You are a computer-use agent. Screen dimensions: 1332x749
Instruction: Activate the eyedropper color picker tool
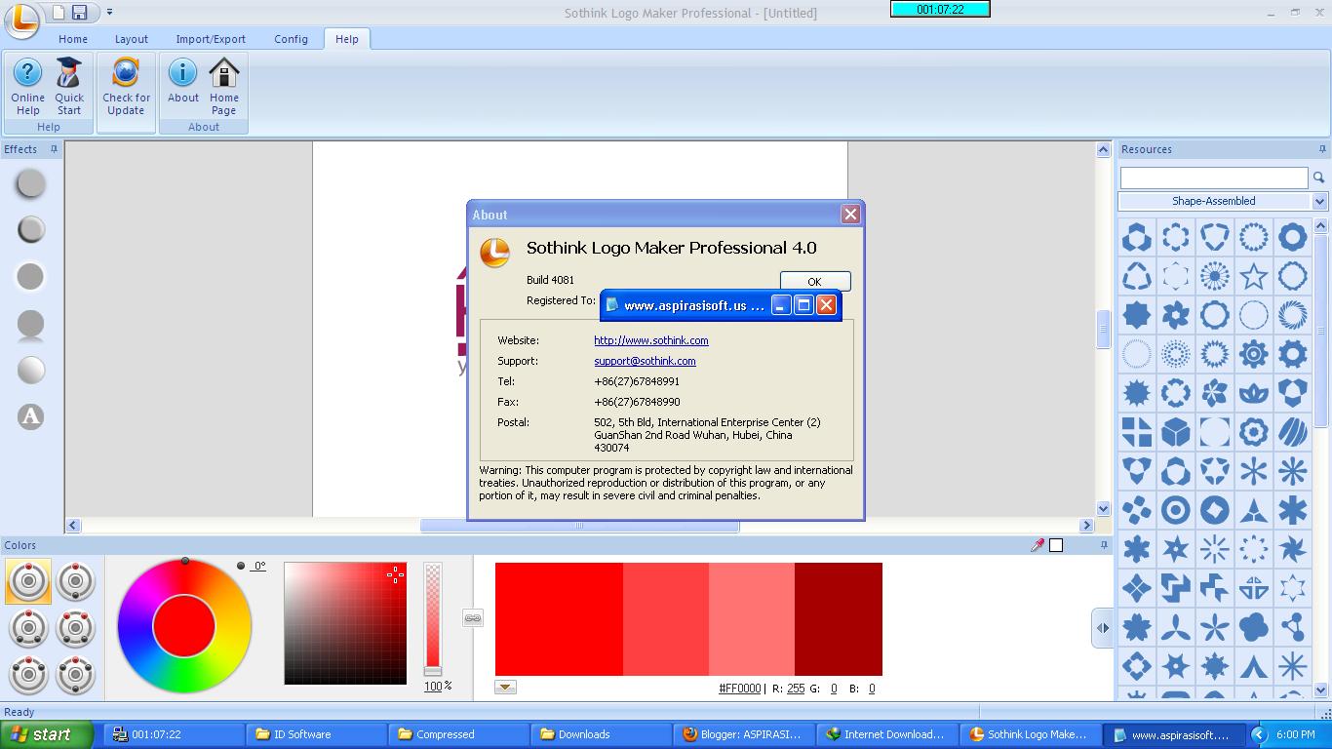pyautogui.click(x=1038, y=545)
